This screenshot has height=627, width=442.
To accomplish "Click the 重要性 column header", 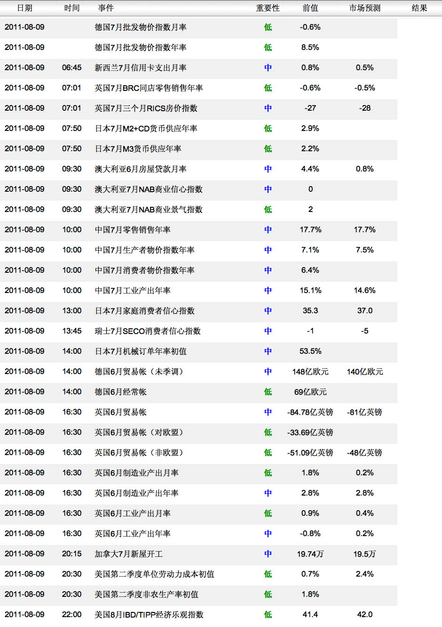I will [268, 8].
